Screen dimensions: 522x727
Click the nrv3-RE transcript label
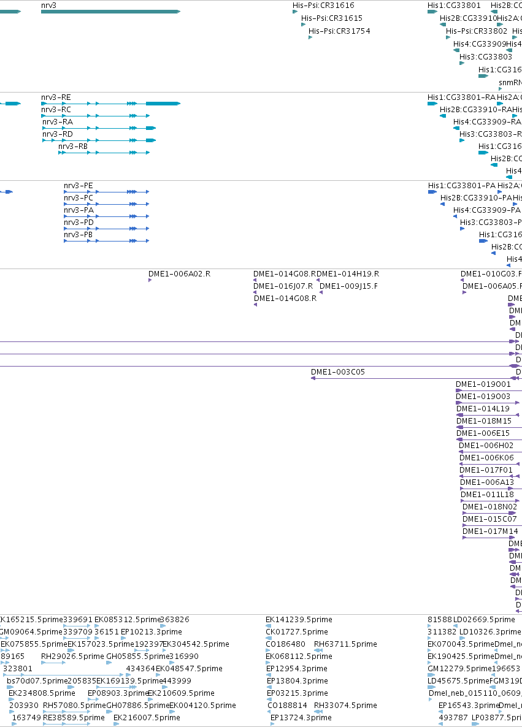click(56, 97)
